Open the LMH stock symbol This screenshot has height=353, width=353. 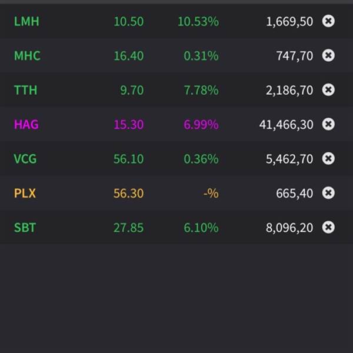point(26,22)
